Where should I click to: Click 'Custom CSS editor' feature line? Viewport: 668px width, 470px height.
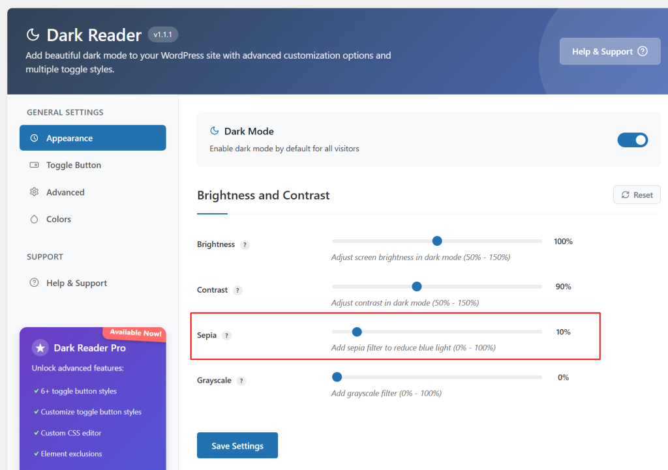tap(71, 433)
